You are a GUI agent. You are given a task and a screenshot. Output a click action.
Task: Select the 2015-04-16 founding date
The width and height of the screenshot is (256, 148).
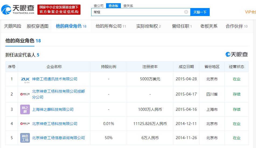tap(186, 109)
